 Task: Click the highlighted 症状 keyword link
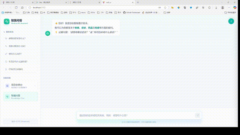(x=84, y=28)
